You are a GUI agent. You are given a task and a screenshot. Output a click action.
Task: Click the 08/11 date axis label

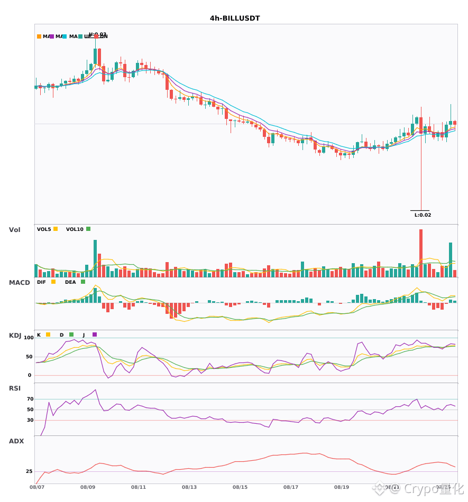pos(139,487)
